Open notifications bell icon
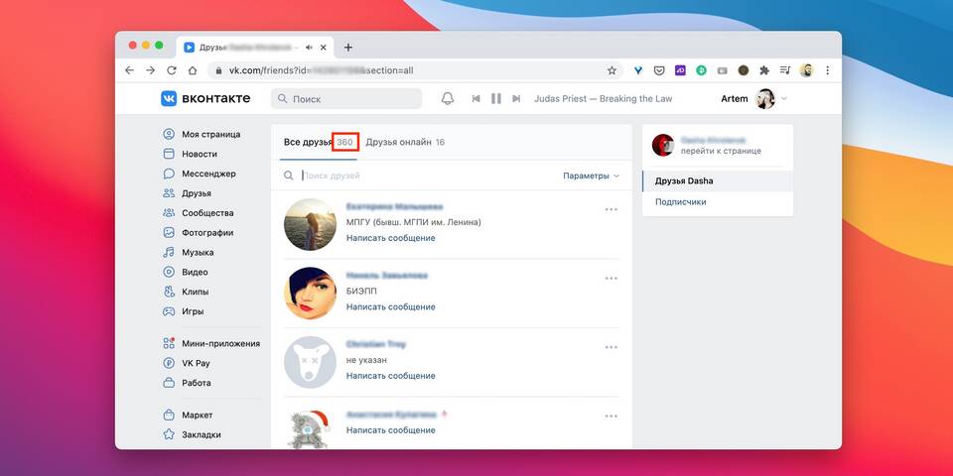The image size is (953, 476). (448, 98)
